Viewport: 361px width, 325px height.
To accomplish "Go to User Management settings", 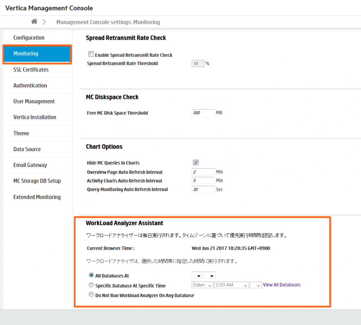I will (x=34, y=101).
